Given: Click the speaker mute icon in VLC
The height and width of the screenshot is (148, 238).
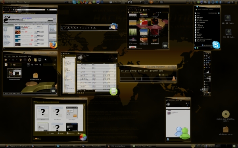Looking at the screenshot, I should 159,75.
